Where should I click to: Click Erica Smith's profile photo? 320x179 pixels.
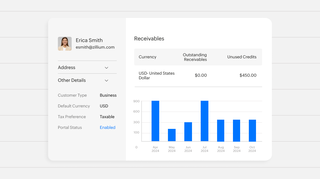(65, 44)
